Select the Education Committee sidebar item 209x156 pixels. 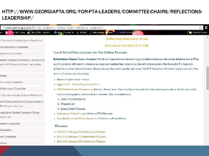pos(22,47)
